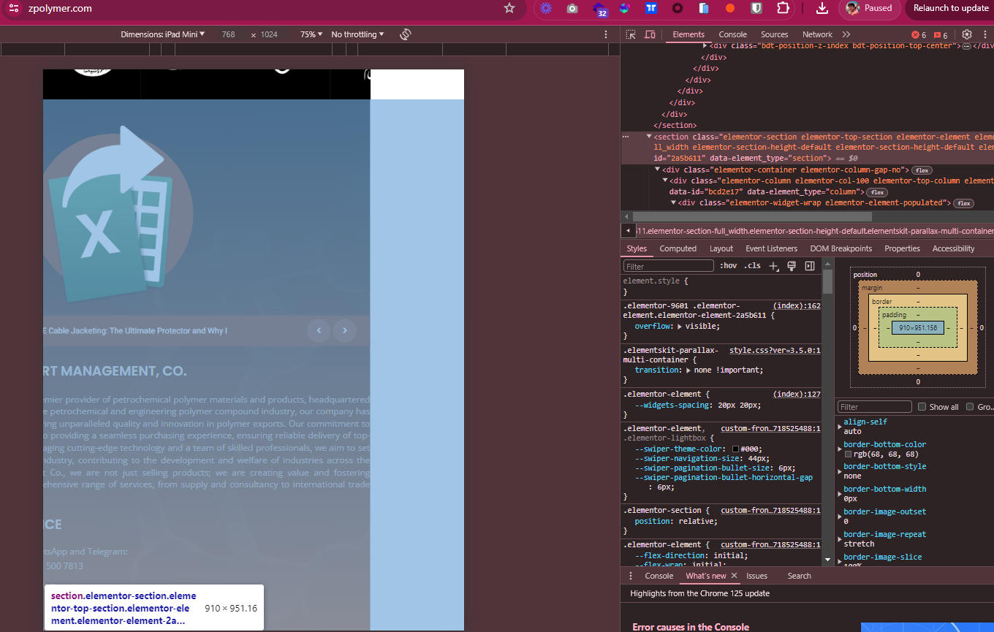
Task: Add new style rule plus icon
Action: pos(774,266)
